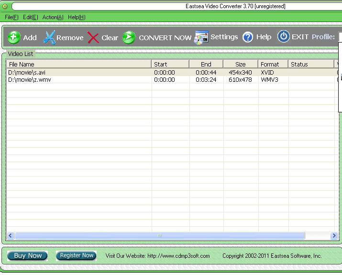Click the horizontal scrollbar right arrow
This screenshot has height=275, width=342.
point(334,235)
